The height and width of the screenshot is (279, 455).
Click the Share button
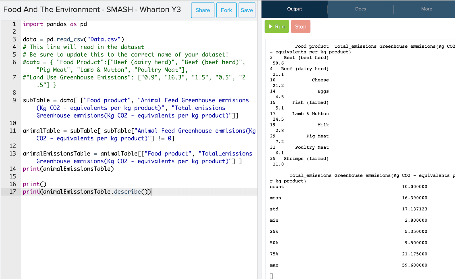[202, 10]
